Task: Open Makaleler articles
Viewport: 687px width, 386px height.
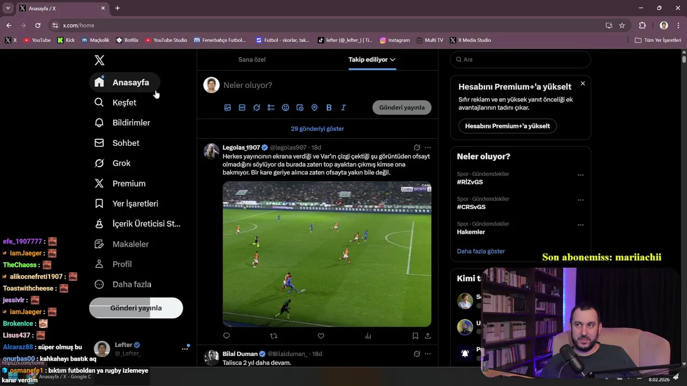Action: point(121,244)
